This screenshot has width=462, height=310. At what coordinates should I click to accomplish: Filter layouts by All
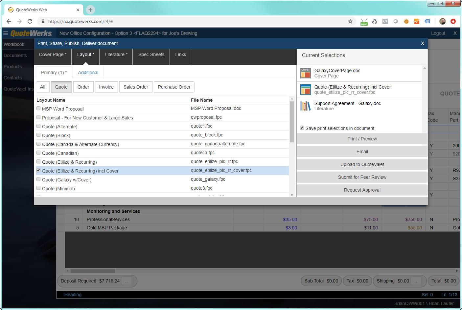click(x=43, y=87)
